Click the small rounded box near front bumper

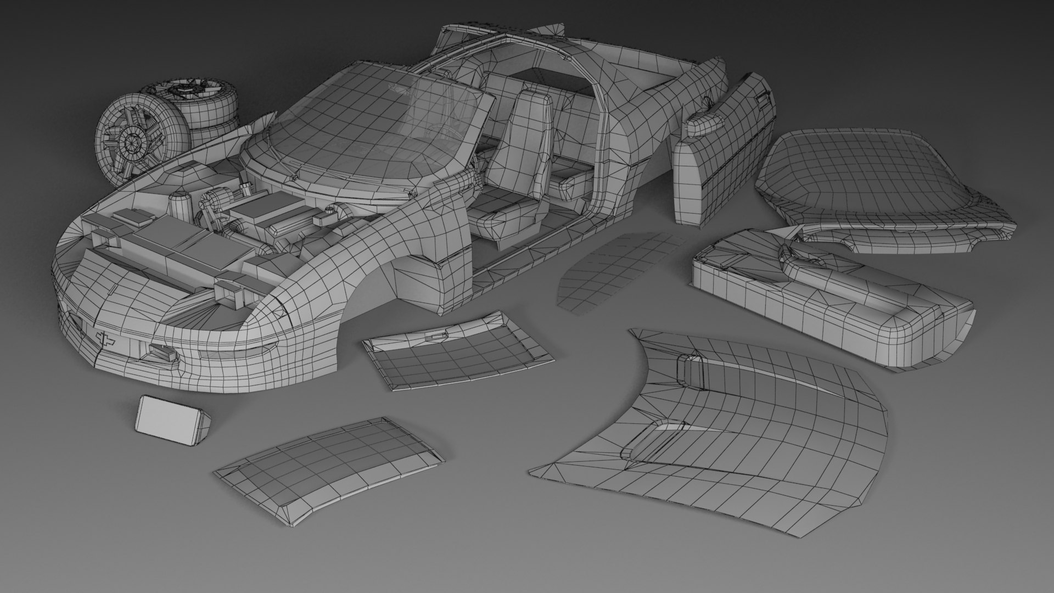tap(170, 420)
